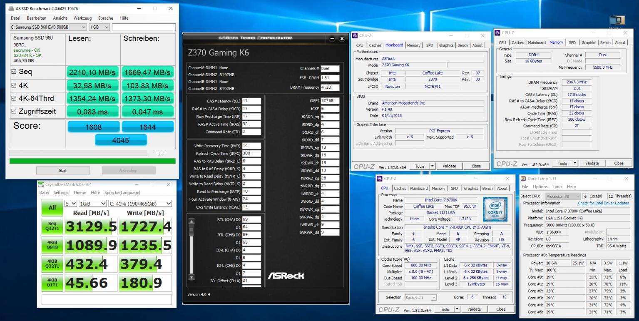The height and width of the screenshot is (321, 639).
Task: Close the ASRock Timing Configurator window
Action: pyautogui.click(x=341, y=39)
